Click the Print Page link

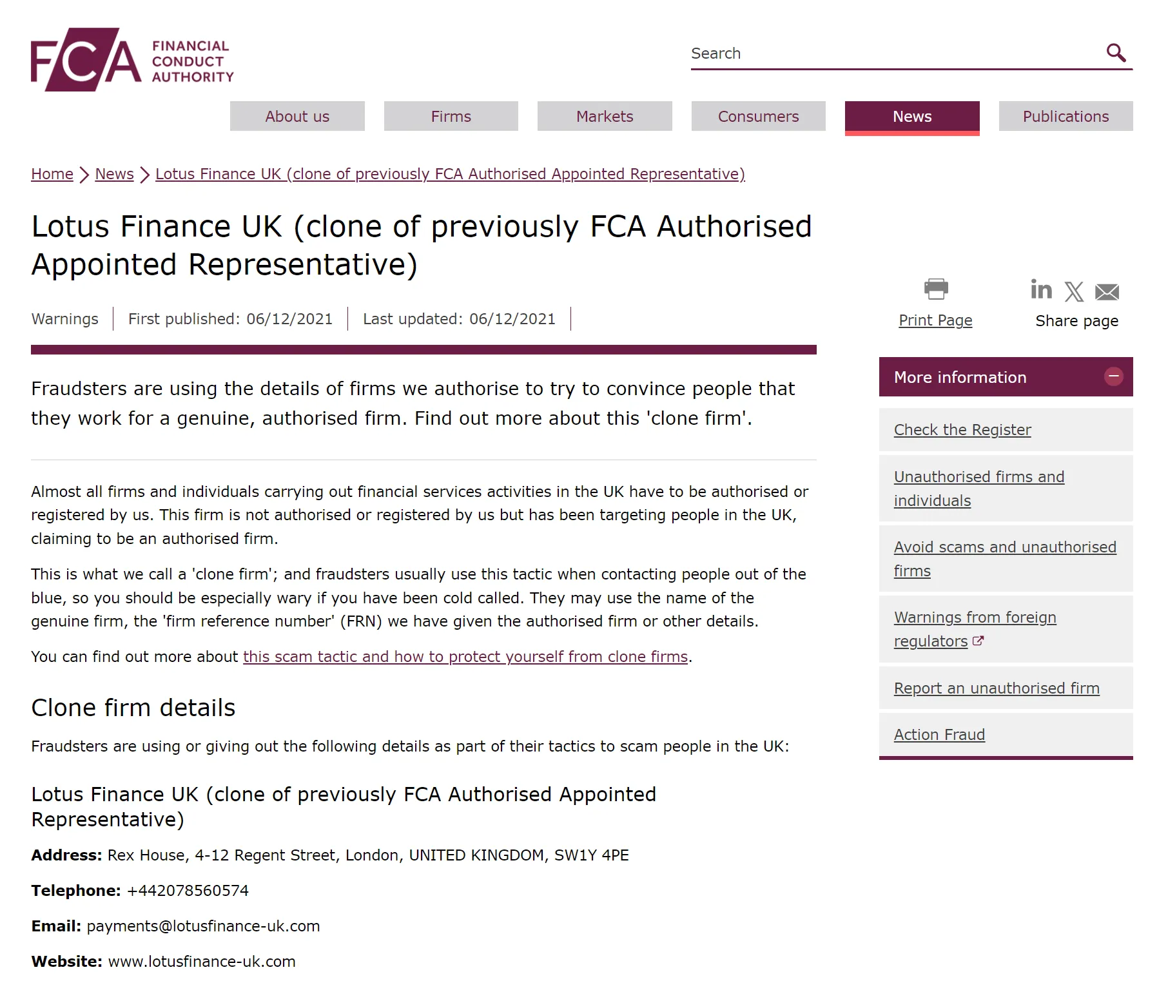(x=935, y=320)
